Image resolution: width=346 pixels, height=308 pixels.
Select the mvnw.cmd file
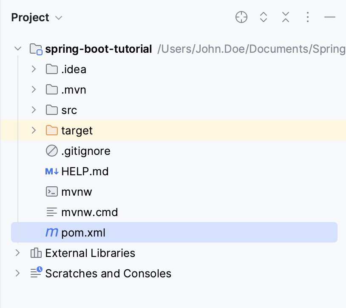point(89,212)
